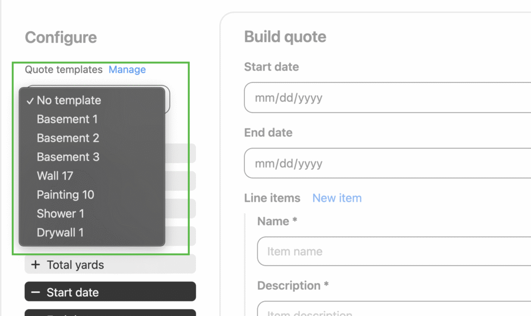
Task: Select the checked No template option
Action: (68, 100)
